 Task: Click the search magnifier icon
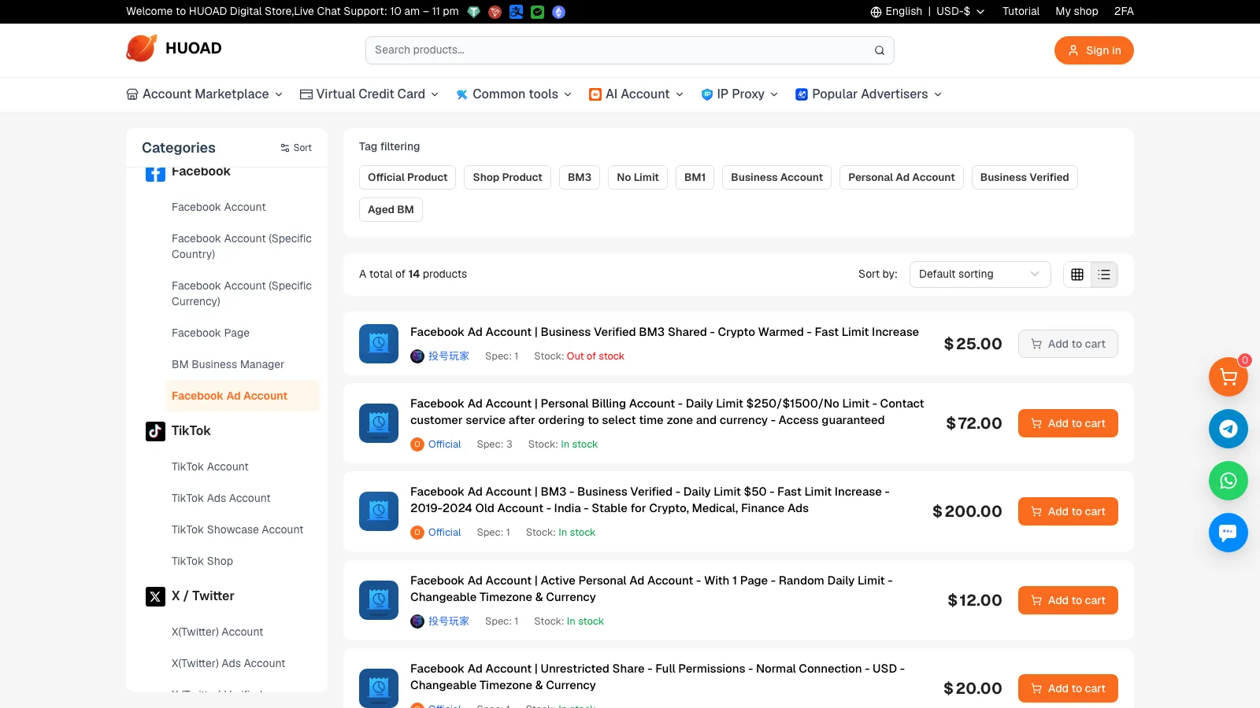point(880,50)
